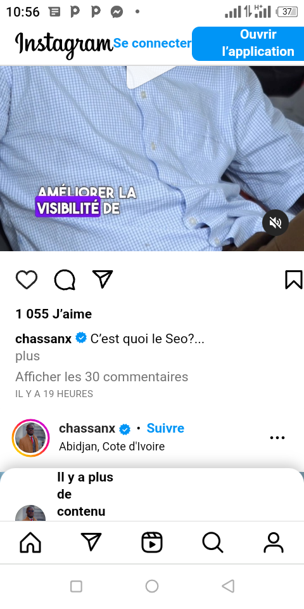
Task: Open Reels tab in bottom navigation
Action: coord(151,542)
